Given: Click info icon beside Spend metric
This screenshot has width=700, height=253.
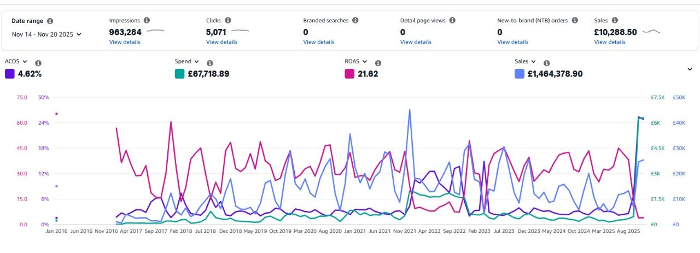Looking at the screenshot, I should click(210, 63).
